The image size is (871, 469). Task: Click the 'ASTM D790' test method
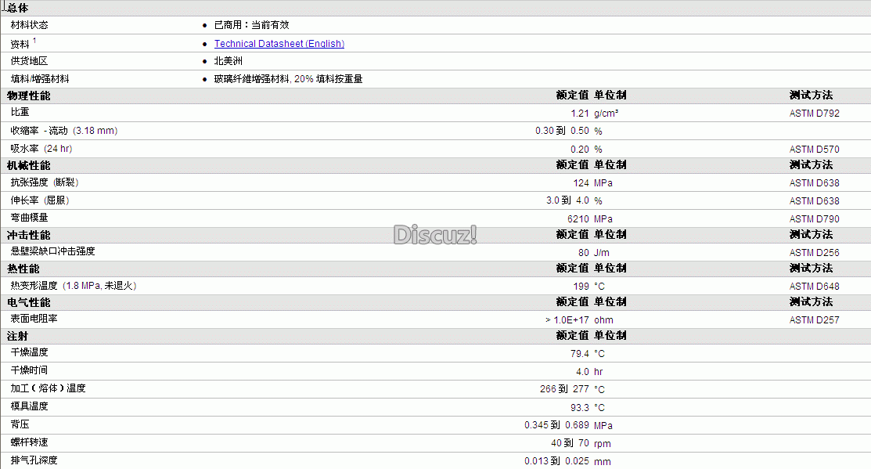click(815, 219)
